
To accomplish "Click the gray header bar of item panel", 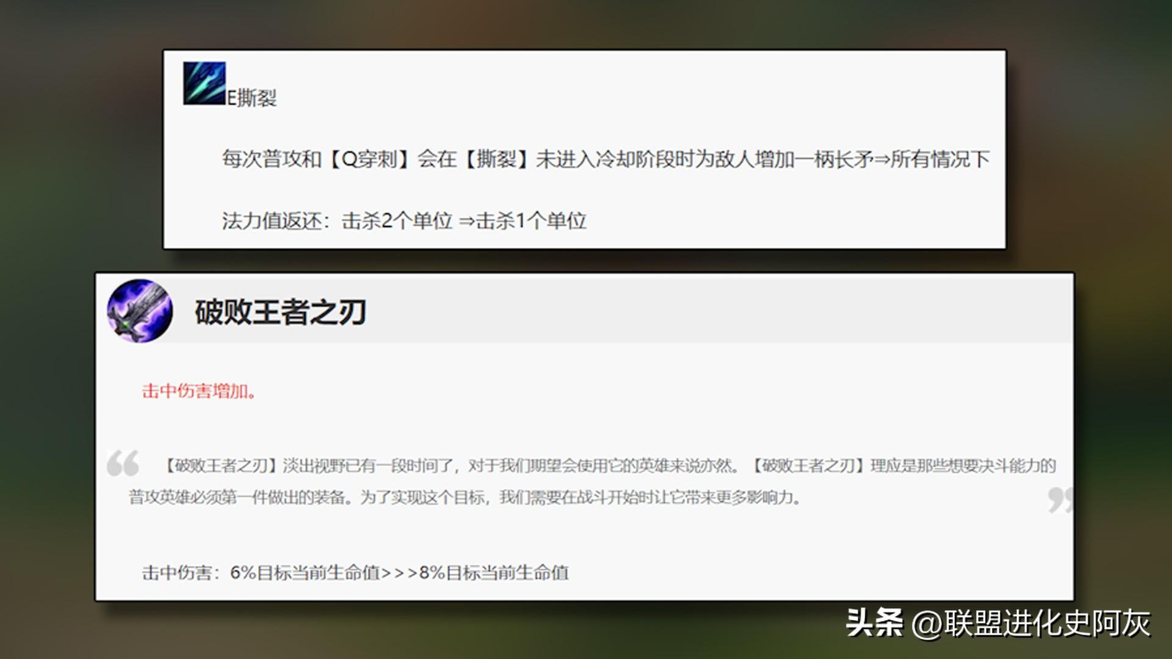I will pos(733,310).
